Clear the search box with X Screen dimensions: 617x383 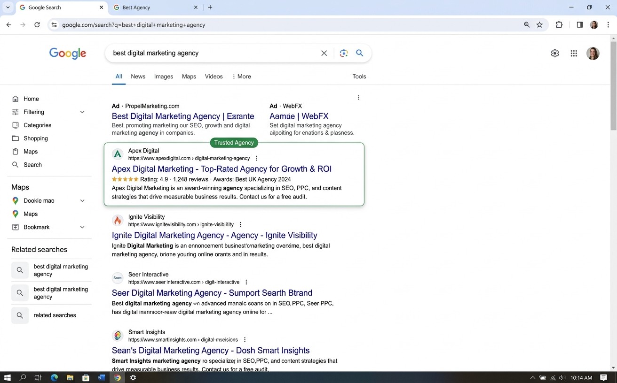(324, 53)
